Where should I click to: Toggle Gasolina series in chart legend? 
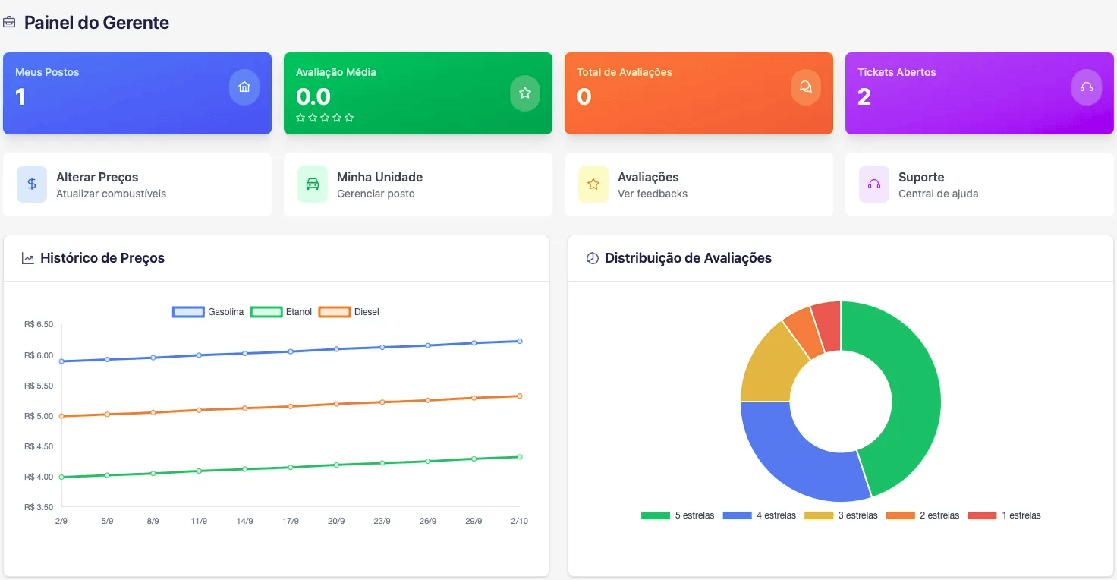(x=208, y=312)
